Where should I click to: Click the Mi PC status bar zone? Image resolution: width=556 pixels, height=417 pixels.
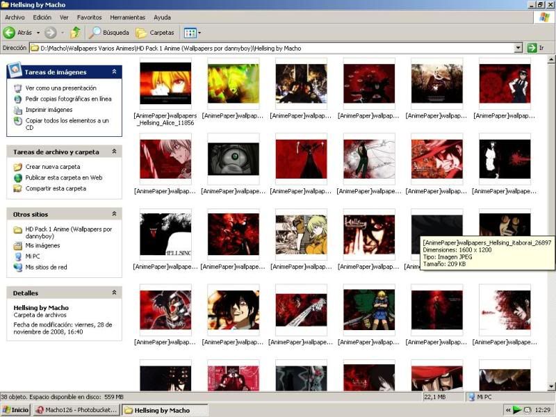509,397
